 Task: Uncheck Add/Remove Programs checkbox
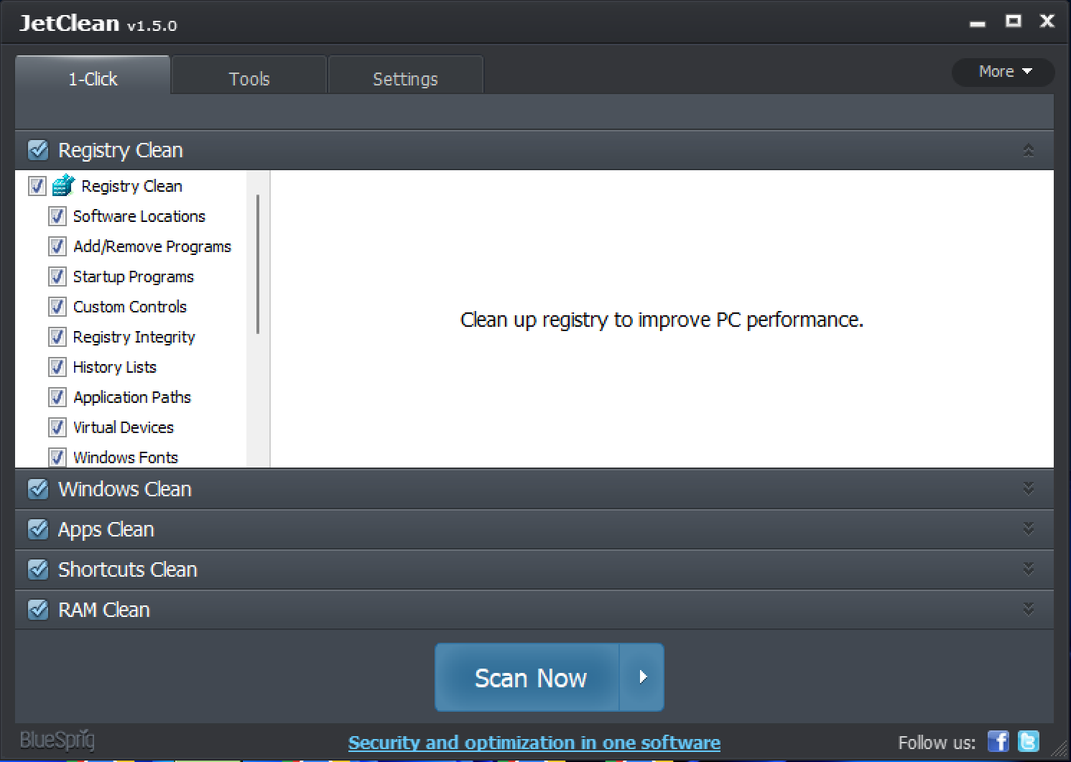[x=57, y=246]
